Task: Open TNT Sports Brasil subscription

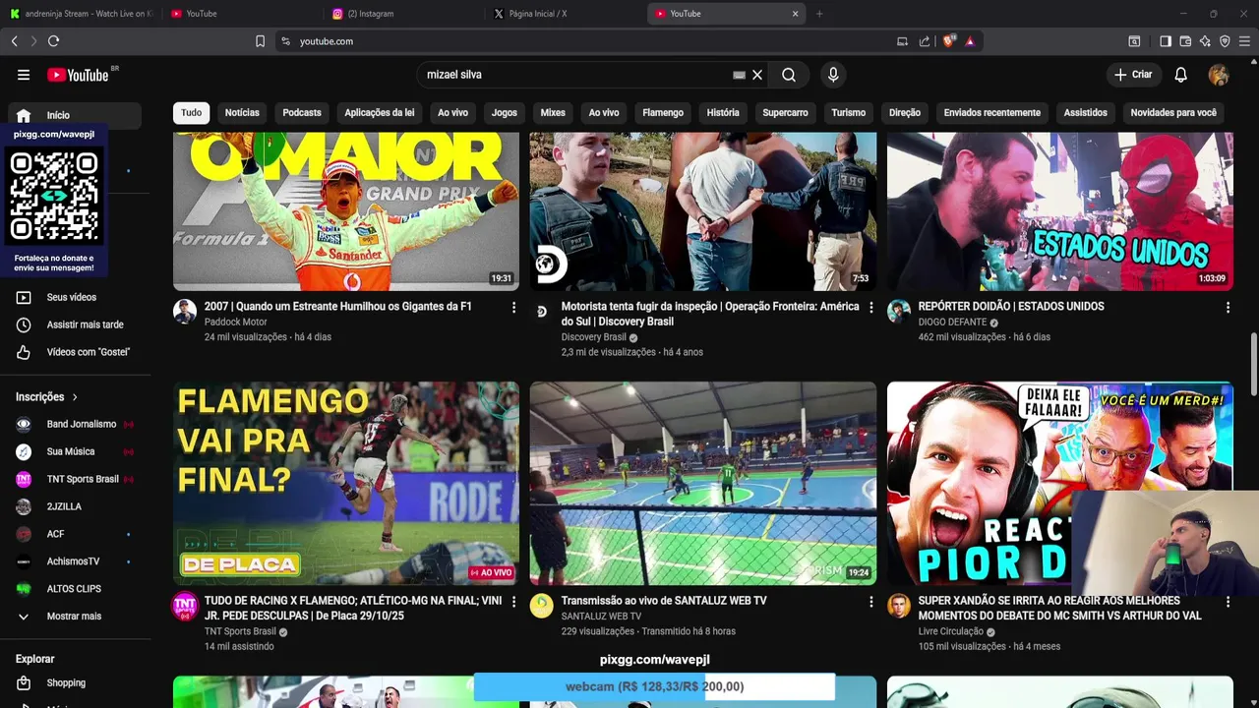Action: (74, 479)
